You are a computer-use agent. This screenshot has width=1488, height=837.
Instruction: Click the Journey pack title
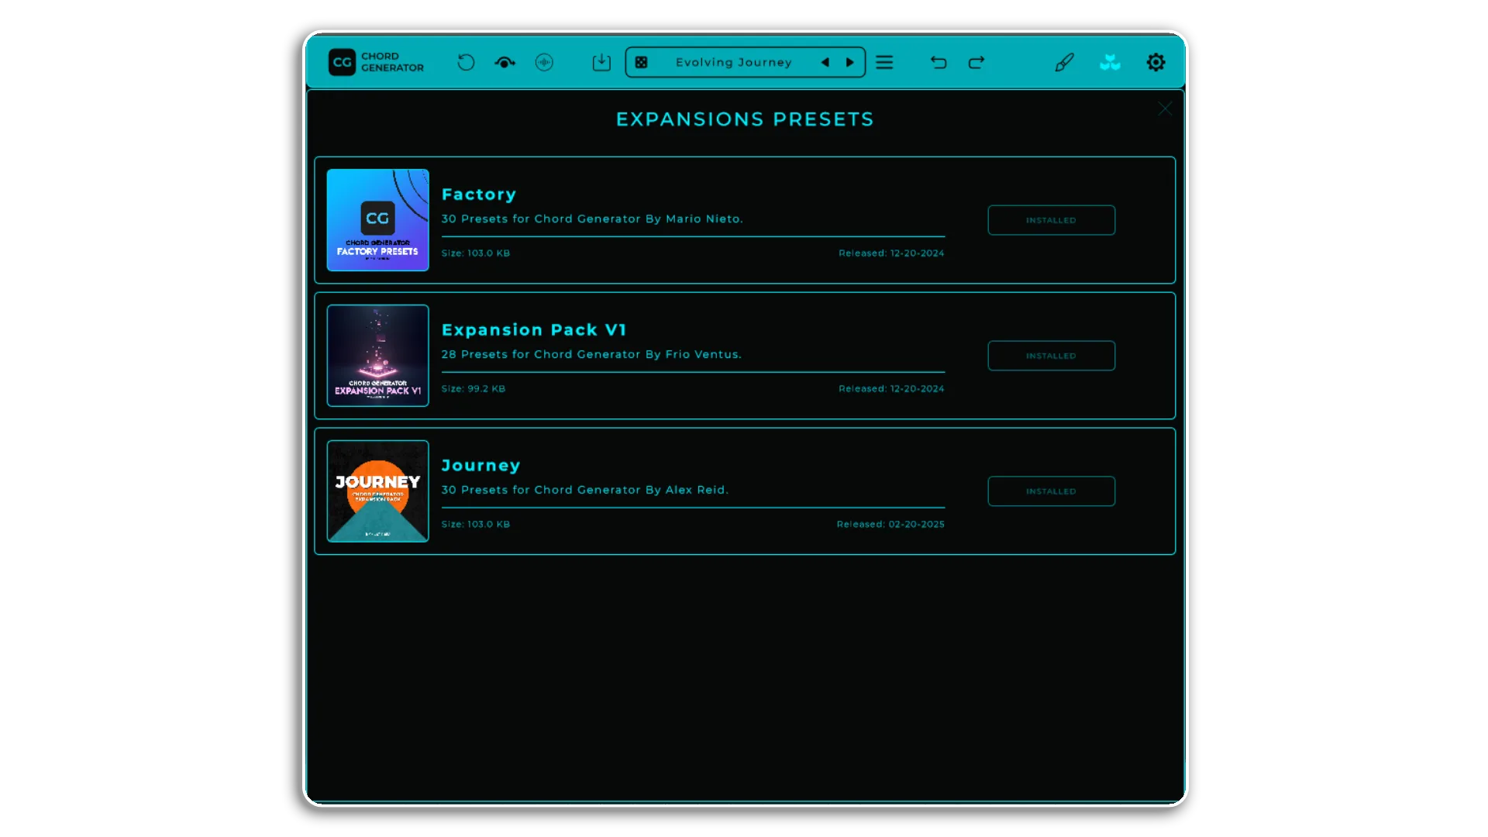click(480, 466)
